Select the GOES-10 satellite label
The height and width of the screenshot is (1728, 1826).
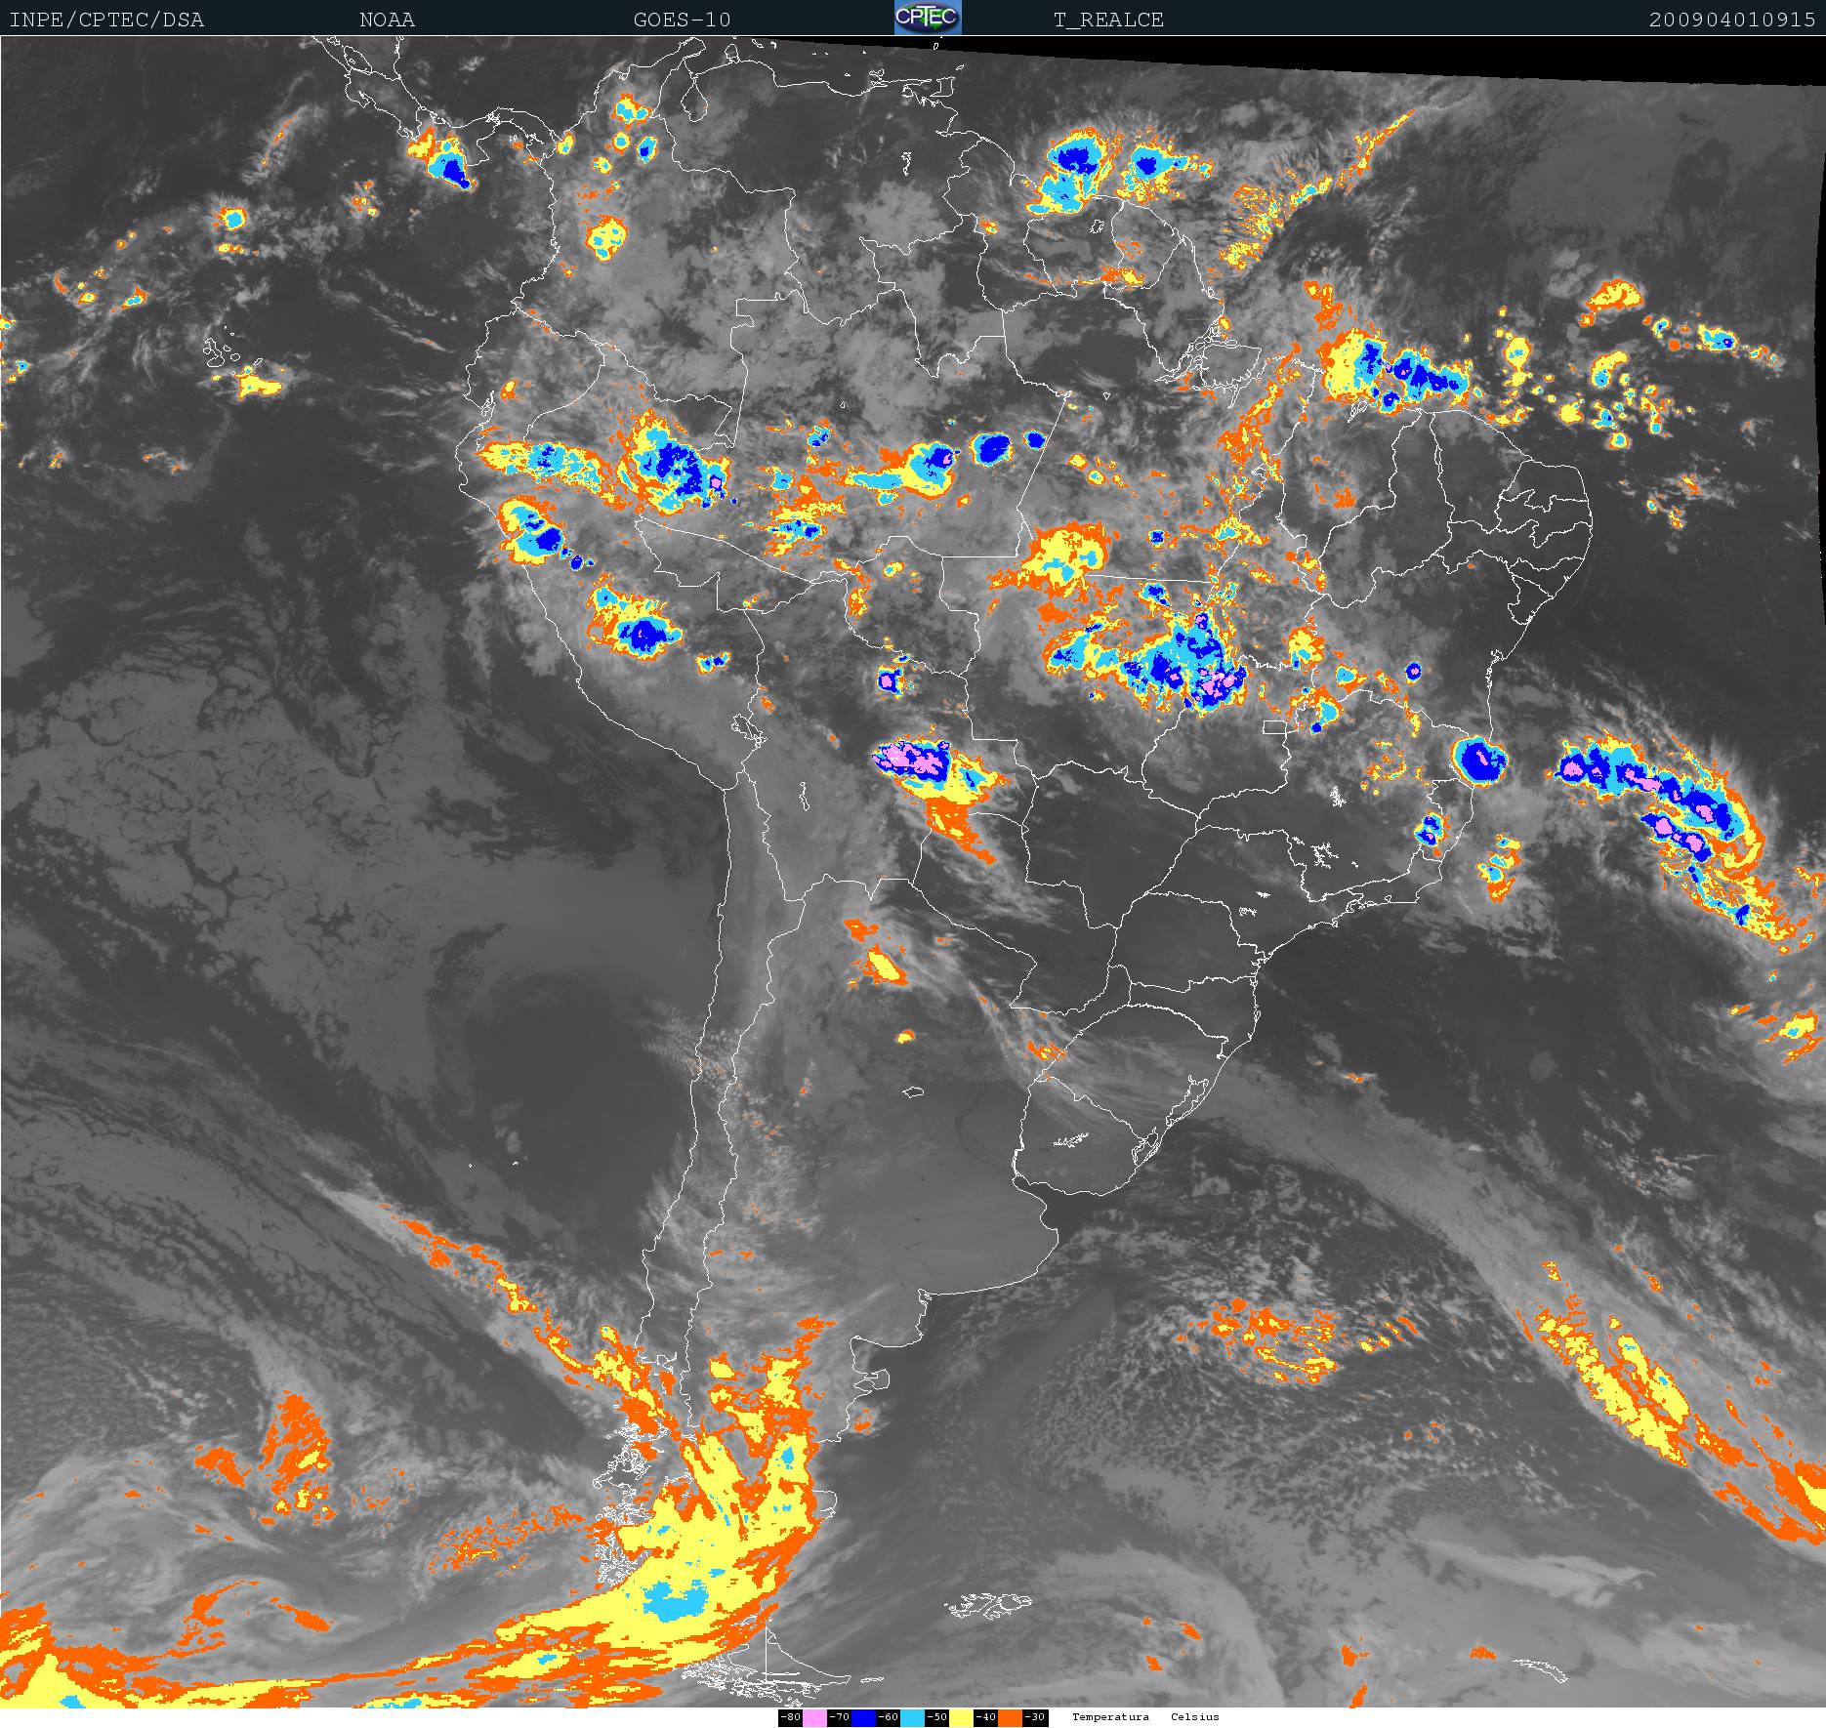pos(682,20)
